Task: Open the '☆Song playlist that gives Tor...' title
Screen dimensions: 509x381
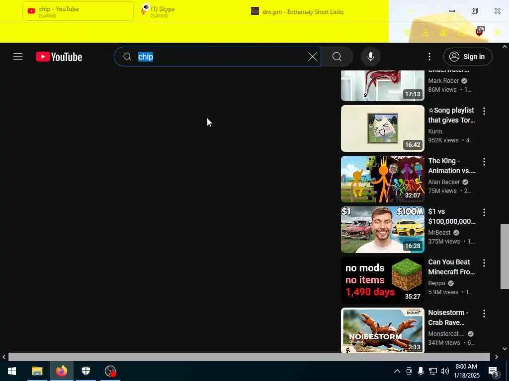Action: point(451,115)
